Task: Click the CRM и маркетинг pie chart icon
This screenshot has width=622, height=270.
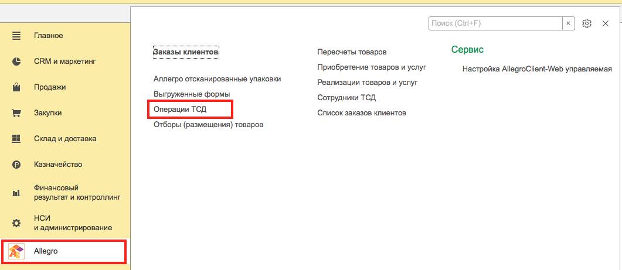Action: pos(16,61)
